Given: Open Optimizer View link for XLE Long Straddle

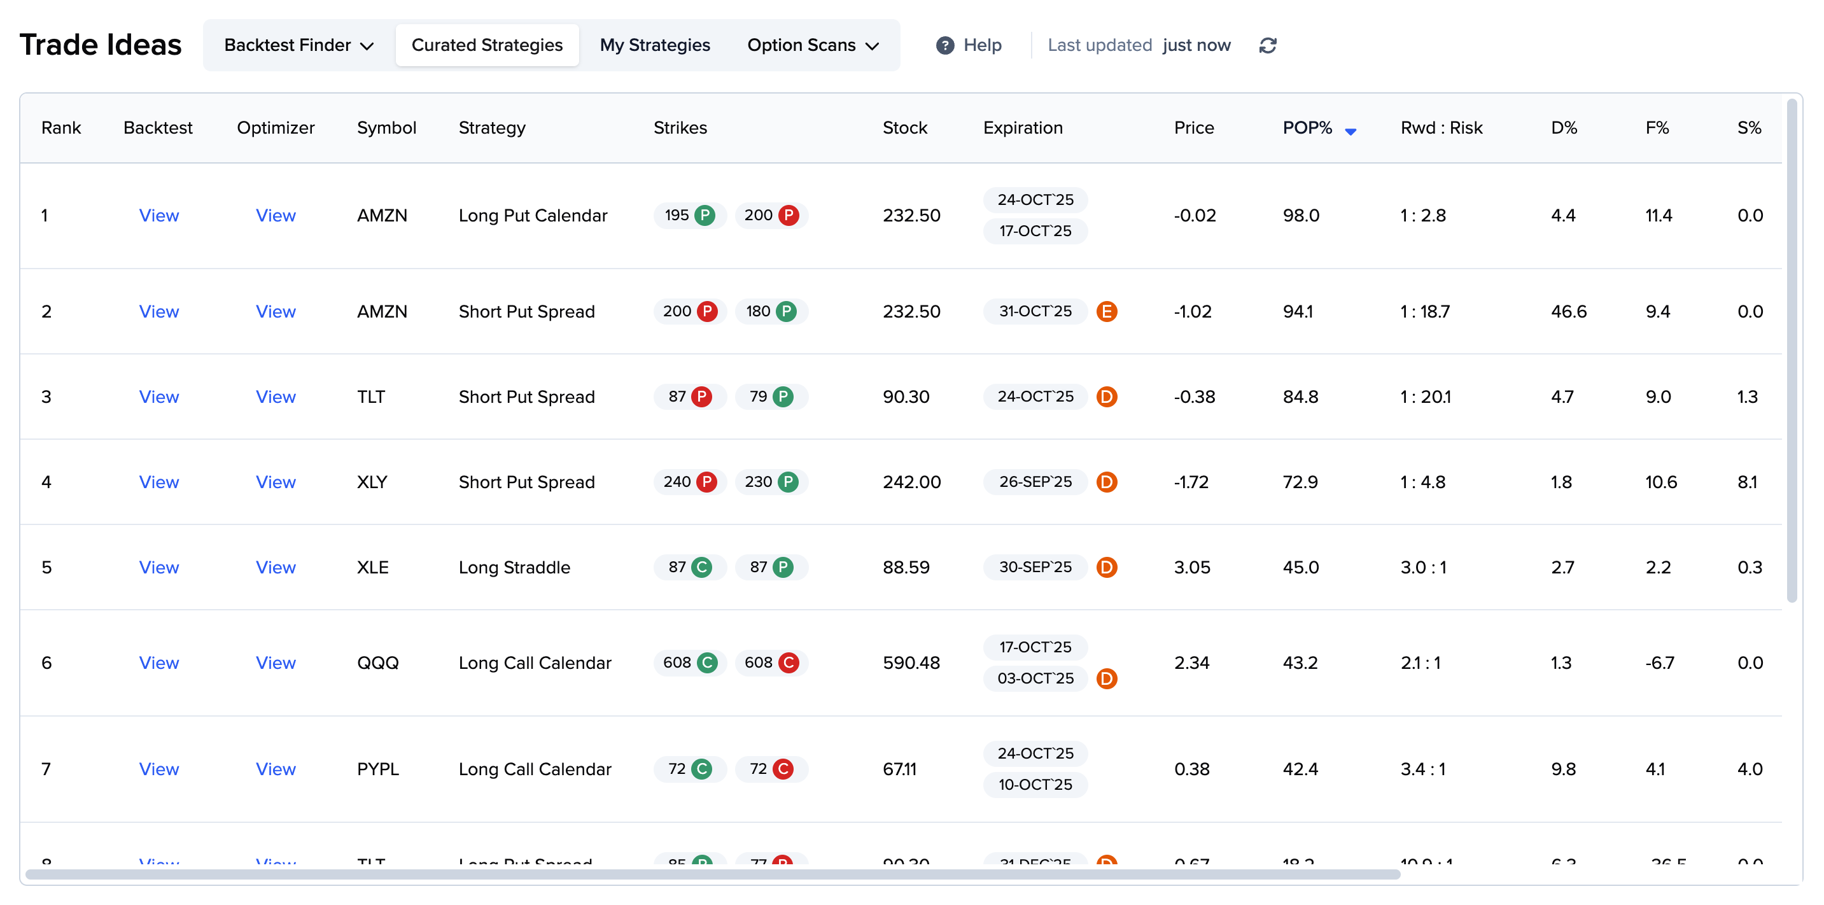Looking at the screenshot, I should [276, 567].
